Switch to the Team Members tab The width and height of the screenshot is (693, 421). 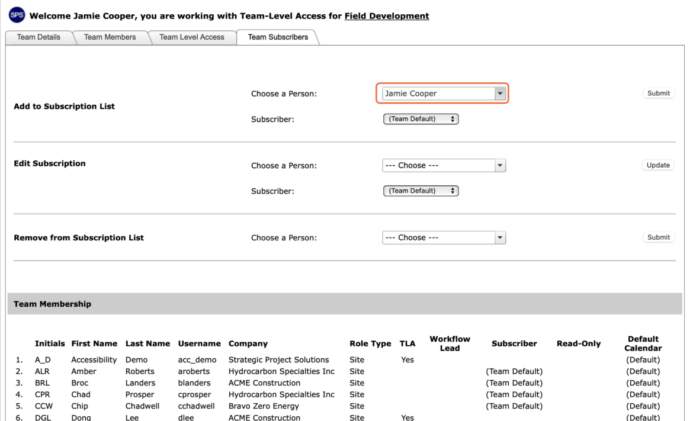click(x=110, y=37)
